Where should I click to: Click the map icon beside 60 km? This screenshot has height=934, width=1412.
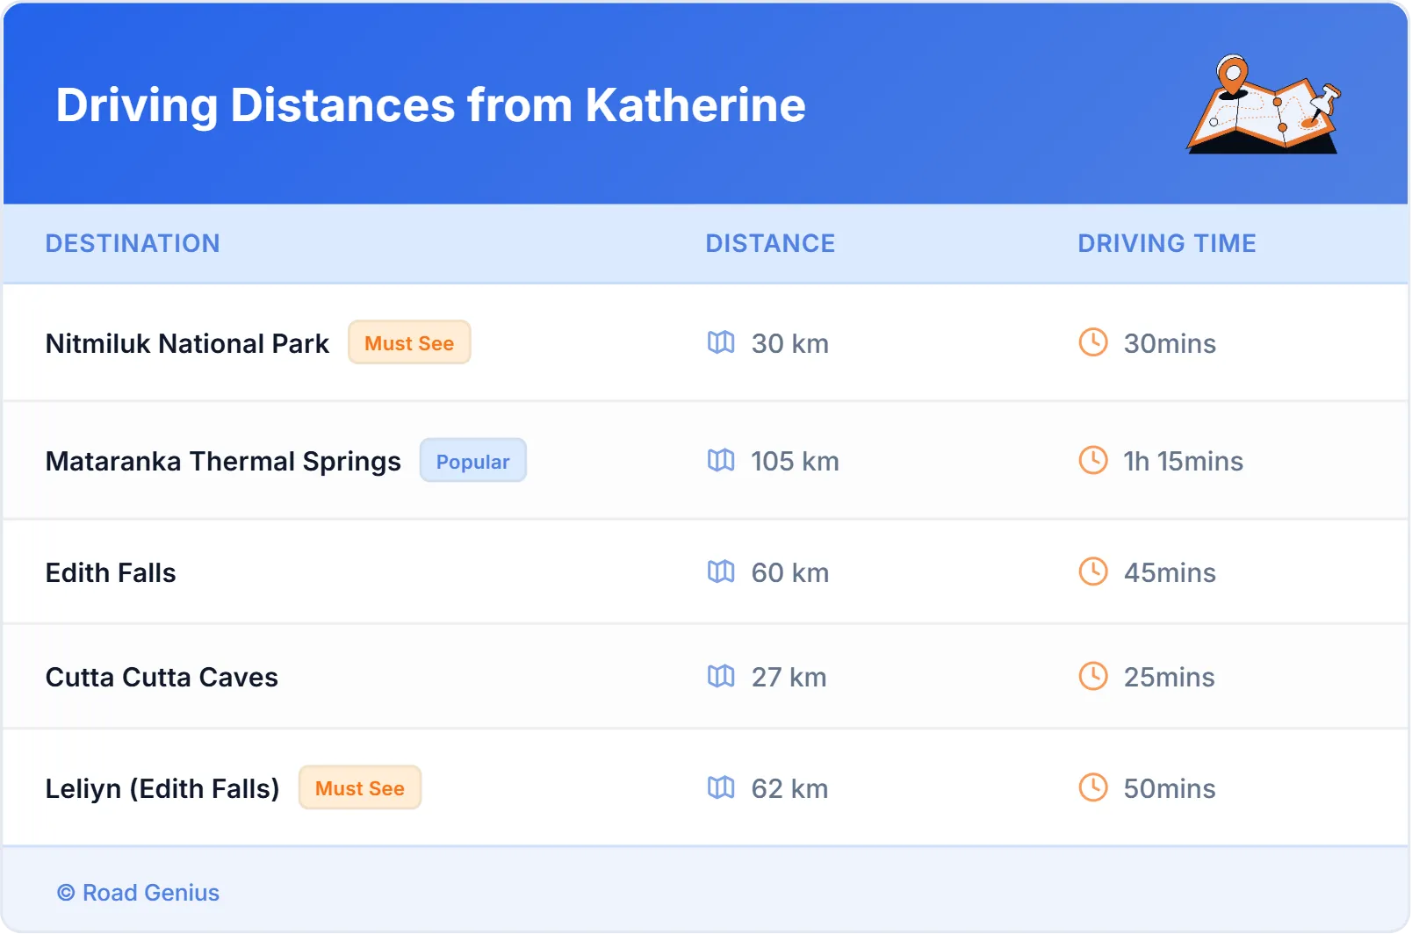tap(721, 571)
